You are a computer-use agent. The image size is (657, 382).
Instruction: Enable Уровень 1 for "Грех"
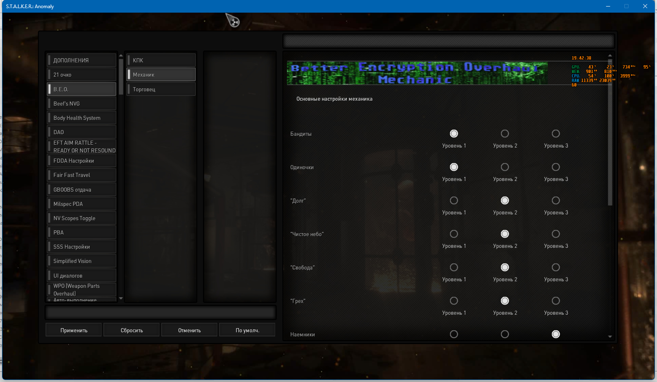(454, 301)
